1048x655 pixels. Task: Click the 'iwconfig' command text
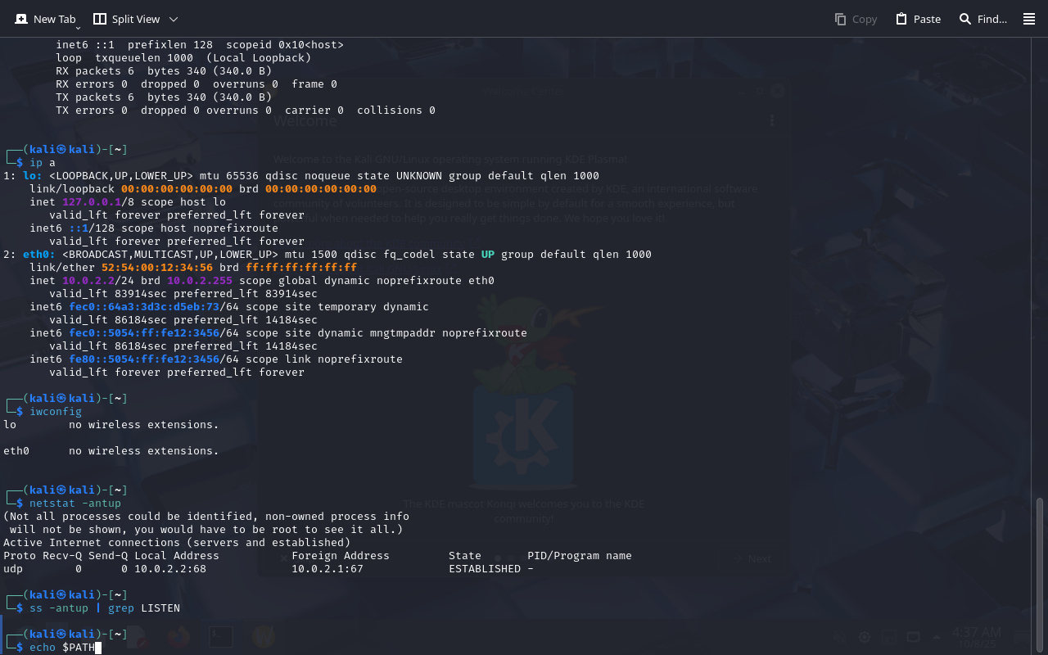56,412
